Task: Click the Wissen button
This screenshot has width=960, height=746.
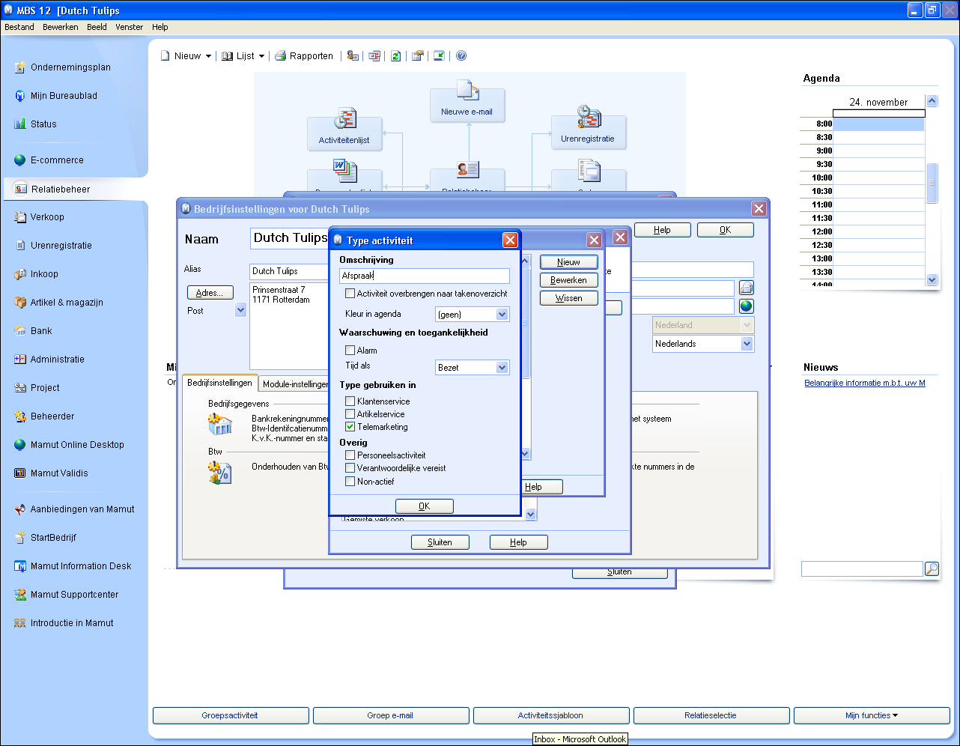Action: [568, 298]
